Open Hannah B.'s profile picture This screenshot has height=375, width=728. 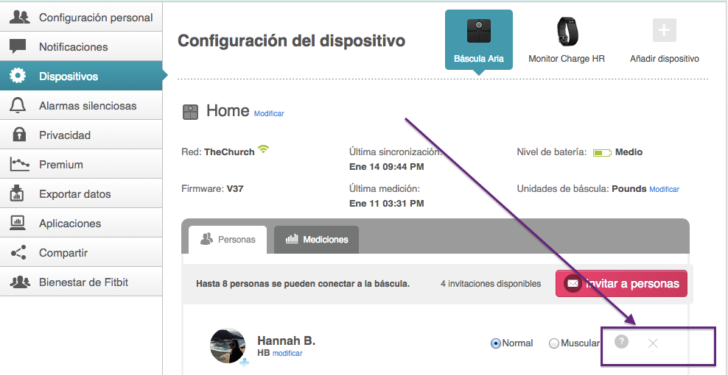(x=228, y=346)
